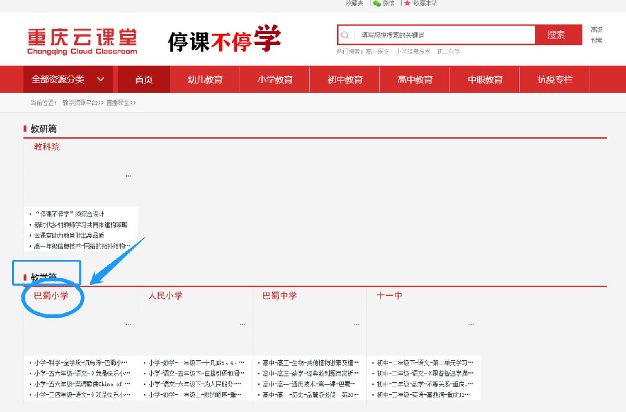Click ellipsis under 十一中 column
The height and width of the screenshot is (412, 626).
click(471, 324)
